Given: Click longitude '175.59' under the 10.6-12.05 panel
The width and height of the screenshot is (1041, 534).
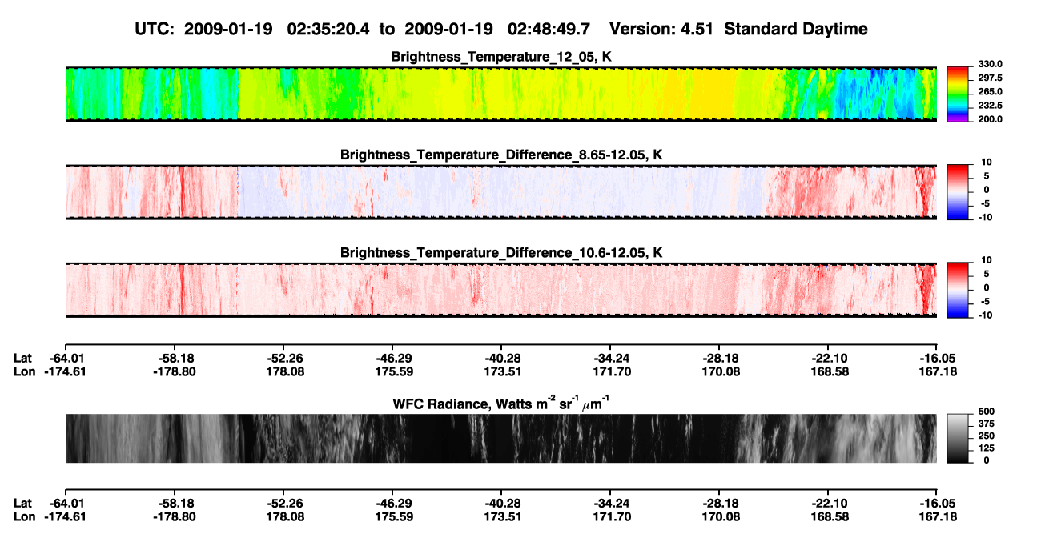Looking at the screenshot, I should coord(393,371).
